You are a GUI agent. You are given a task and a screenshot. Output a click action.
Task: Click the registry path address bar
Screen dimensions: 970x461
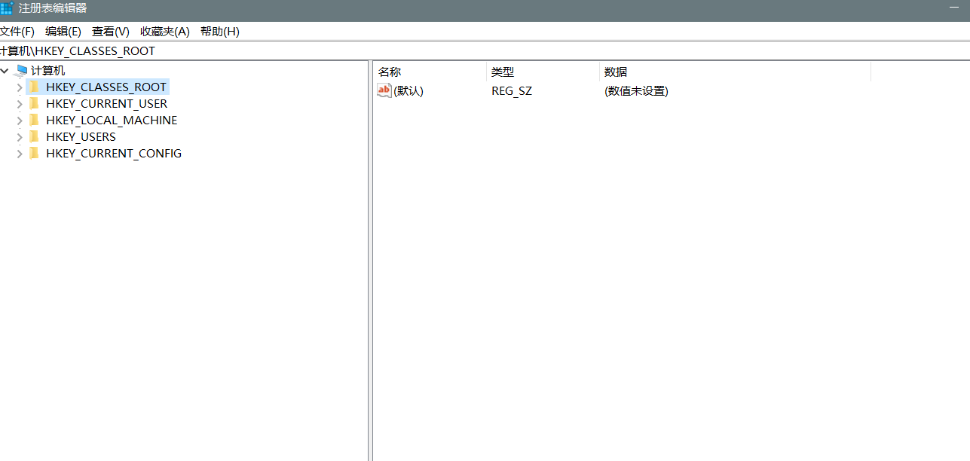point(485,51)
